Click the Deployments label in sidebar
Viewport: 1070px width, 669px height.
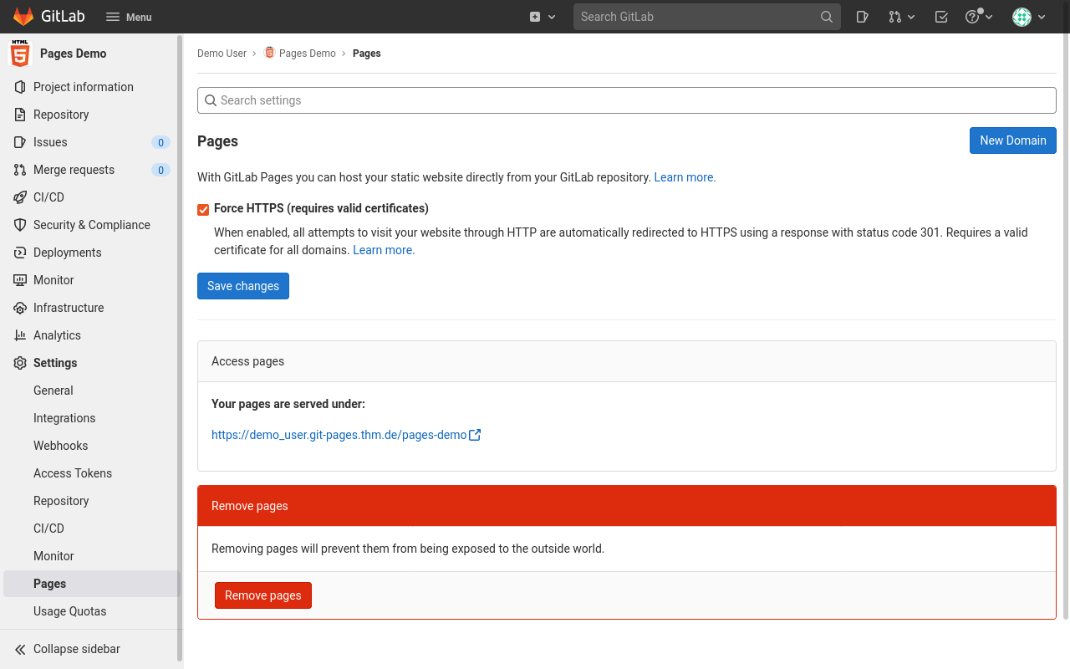tap(68, 253)
